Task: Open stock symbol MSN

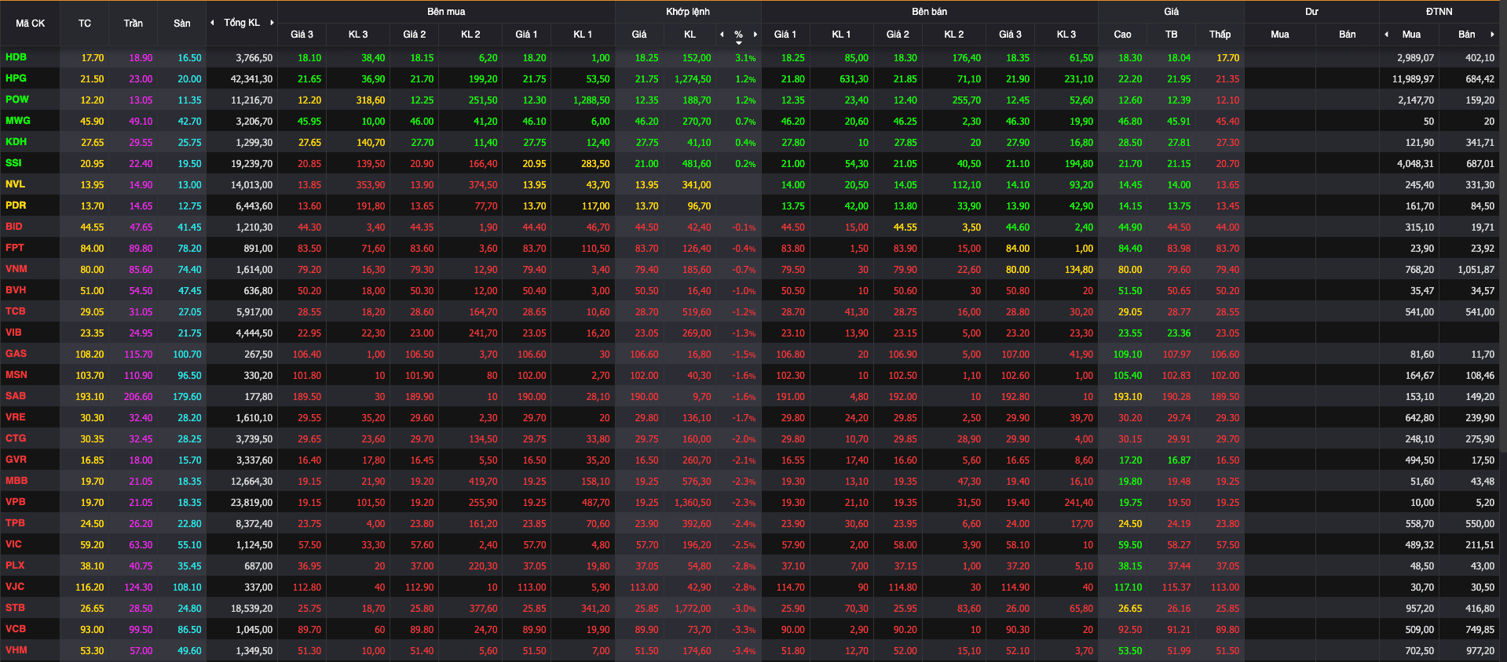Action: click(16, 375)
